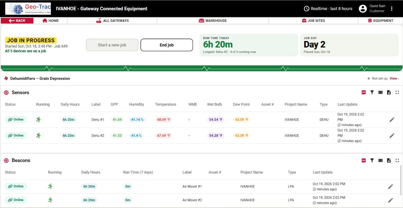Viewport: 403px width, 208px height.
Task: Edit the Dehu #2 sensor row
Action: [392, 136]
